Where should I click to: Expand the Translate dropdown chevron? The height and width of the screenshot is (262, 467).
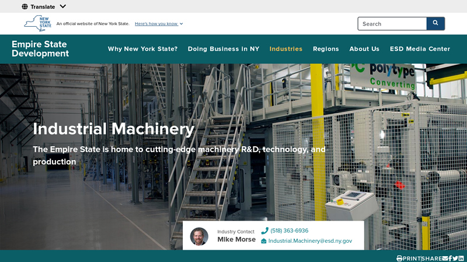coord(62,6)
